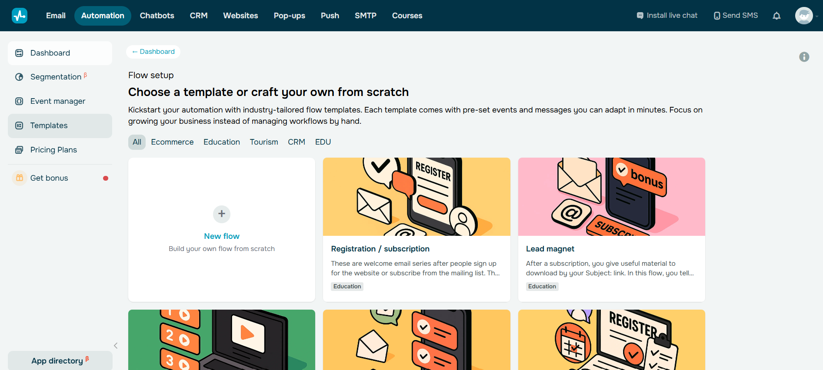823x370 pixels.
Task: Collapse the left sidebar with chevron
Action: (116, 346)
